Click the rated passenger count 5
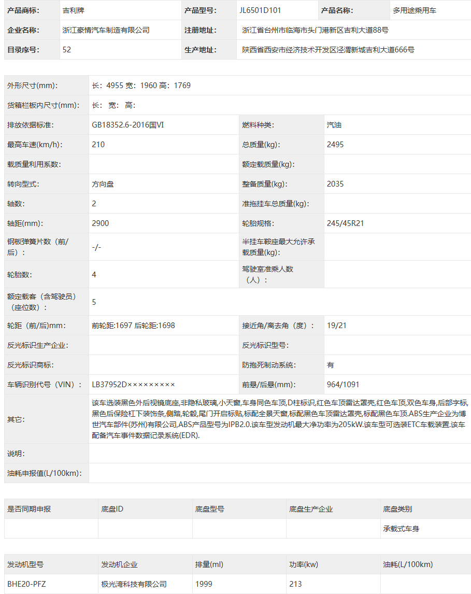This screenshot has width=471, height=594. click(94, 302)
